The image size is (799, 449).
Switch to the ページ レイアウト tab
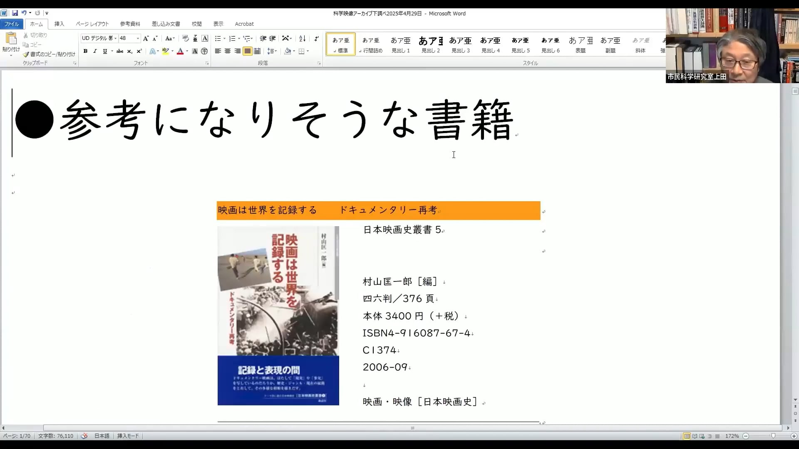[92, 24]
